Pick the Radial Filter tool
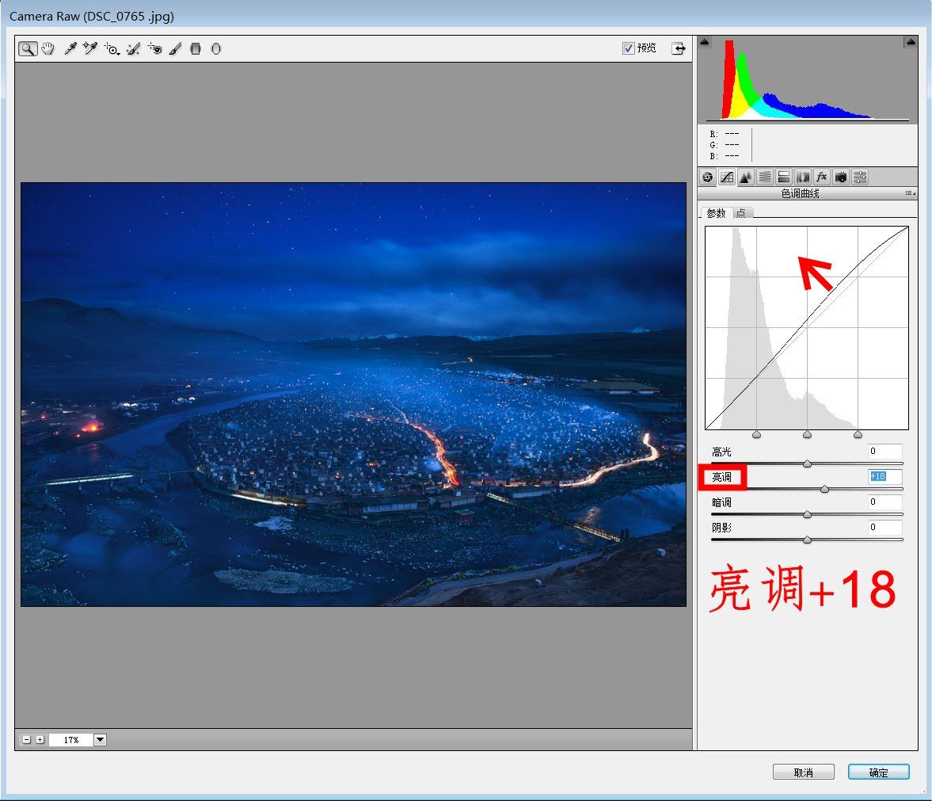Viewport: 932px width, 801px height. point(215,49)
